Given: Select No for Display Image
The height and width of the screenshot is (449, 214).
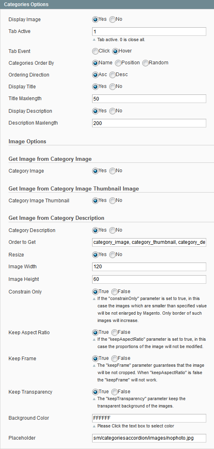Looking at the screenshot, I should pos(113,20).
